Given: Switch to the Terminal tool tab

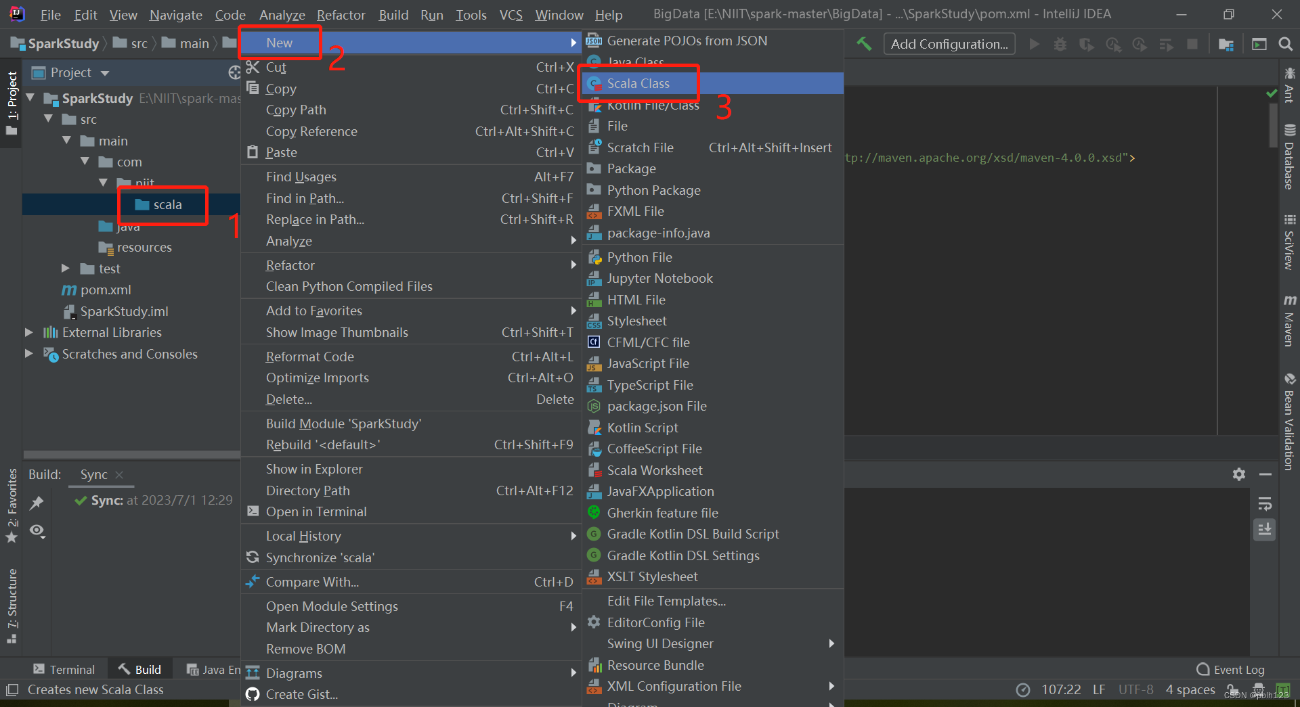Looking at the screenshot, I should click(x=64, y=669).
